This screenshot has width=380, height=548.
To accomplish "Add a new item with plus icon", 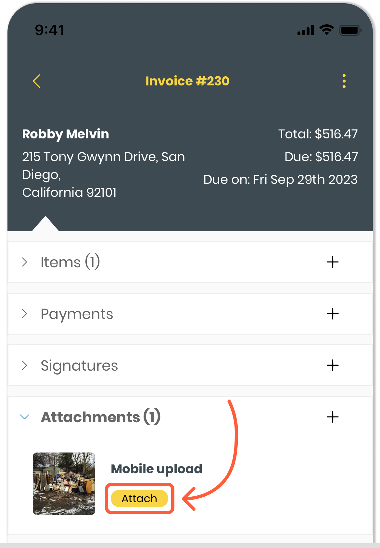I will coord(333,262).
